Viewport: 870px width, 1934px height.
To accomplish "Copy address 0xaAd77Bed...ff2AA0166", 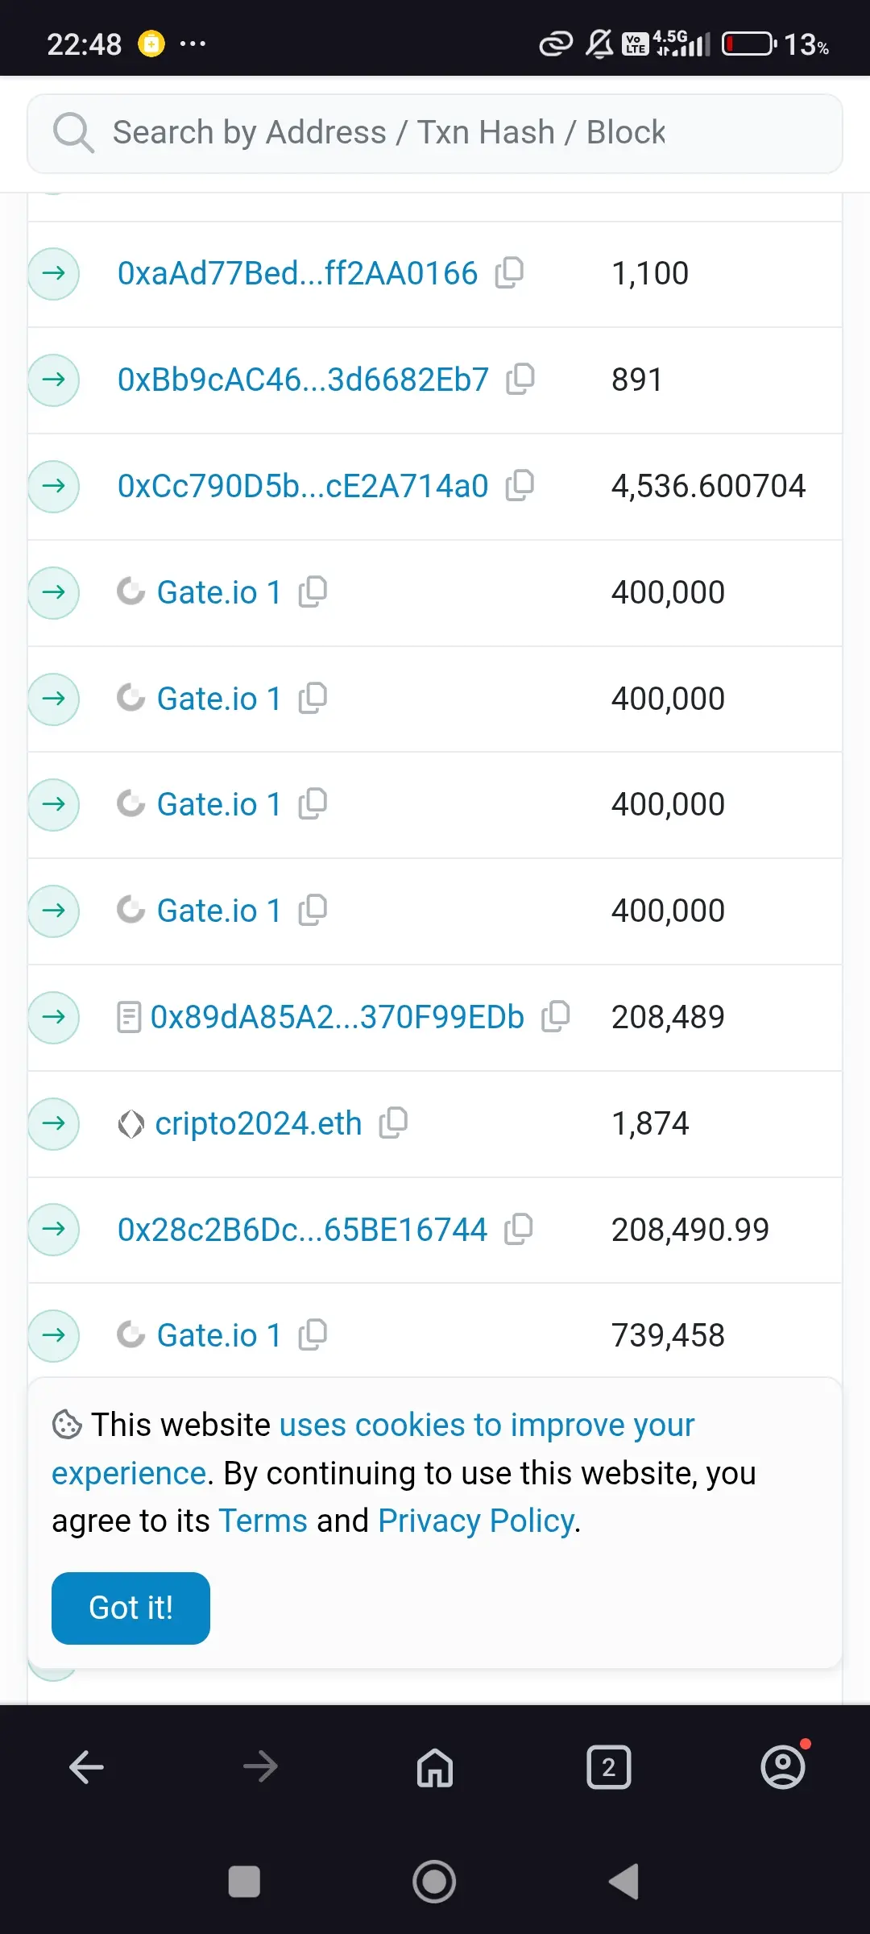I will 509,273.
